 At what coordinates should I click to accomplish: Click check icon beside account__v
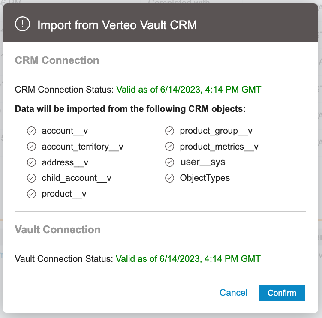[31, 131]
